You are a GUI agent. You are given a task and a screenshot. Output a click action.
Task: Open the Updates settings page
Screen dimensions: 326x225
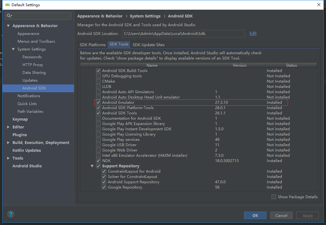[30, 80]
